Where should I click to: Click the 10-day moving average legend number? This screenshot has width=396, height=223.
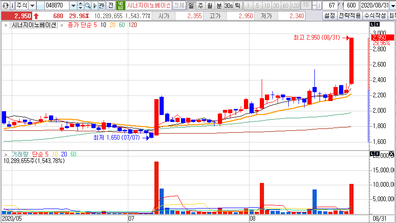tap(103, 25)
